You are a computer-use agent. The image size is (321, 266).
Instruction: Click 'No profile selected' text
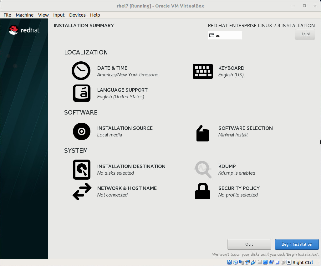pos(238,195)
